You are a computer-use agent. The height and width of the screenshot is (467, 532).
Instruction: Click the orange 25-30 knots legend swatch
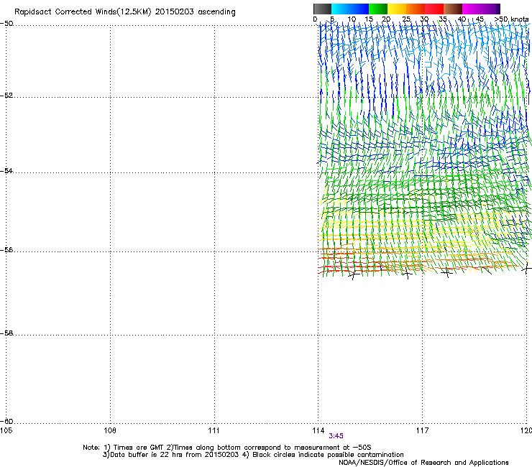(x=416, y=9)
